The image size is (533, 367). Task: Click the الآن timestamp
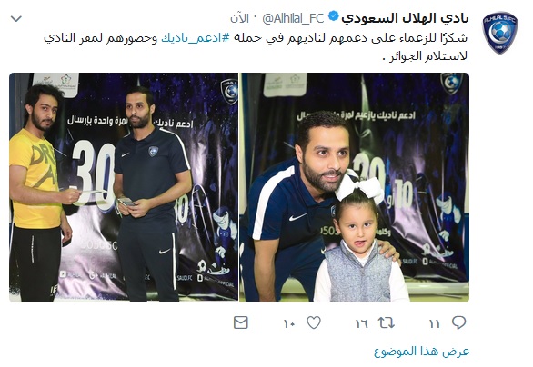tap(239, 18)
